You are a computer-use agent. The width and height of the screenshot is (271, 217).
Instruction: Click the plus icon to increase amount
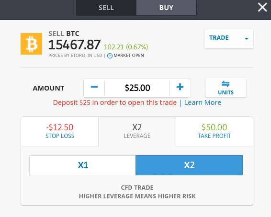[x=180, y=87]
